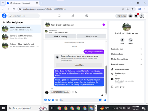Open more options dots beside Joel's message
The image size is (148, 111).
79,92
